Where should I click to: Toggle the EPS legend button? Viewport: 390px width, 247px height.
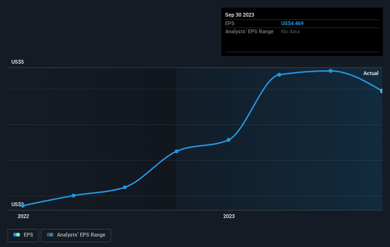(23, 235)
